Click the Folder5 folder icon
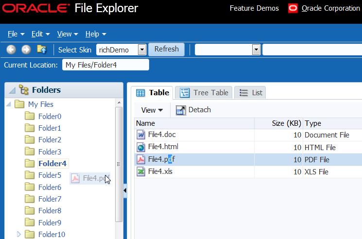The image size is (362, 239). pos(30,175)
